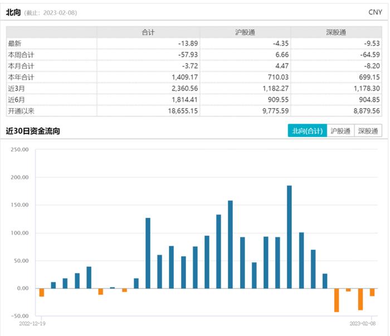390x336 pixels.
Task: Click the value 710.03 in 本年合计 row
Action: click(x=279, y=77)
